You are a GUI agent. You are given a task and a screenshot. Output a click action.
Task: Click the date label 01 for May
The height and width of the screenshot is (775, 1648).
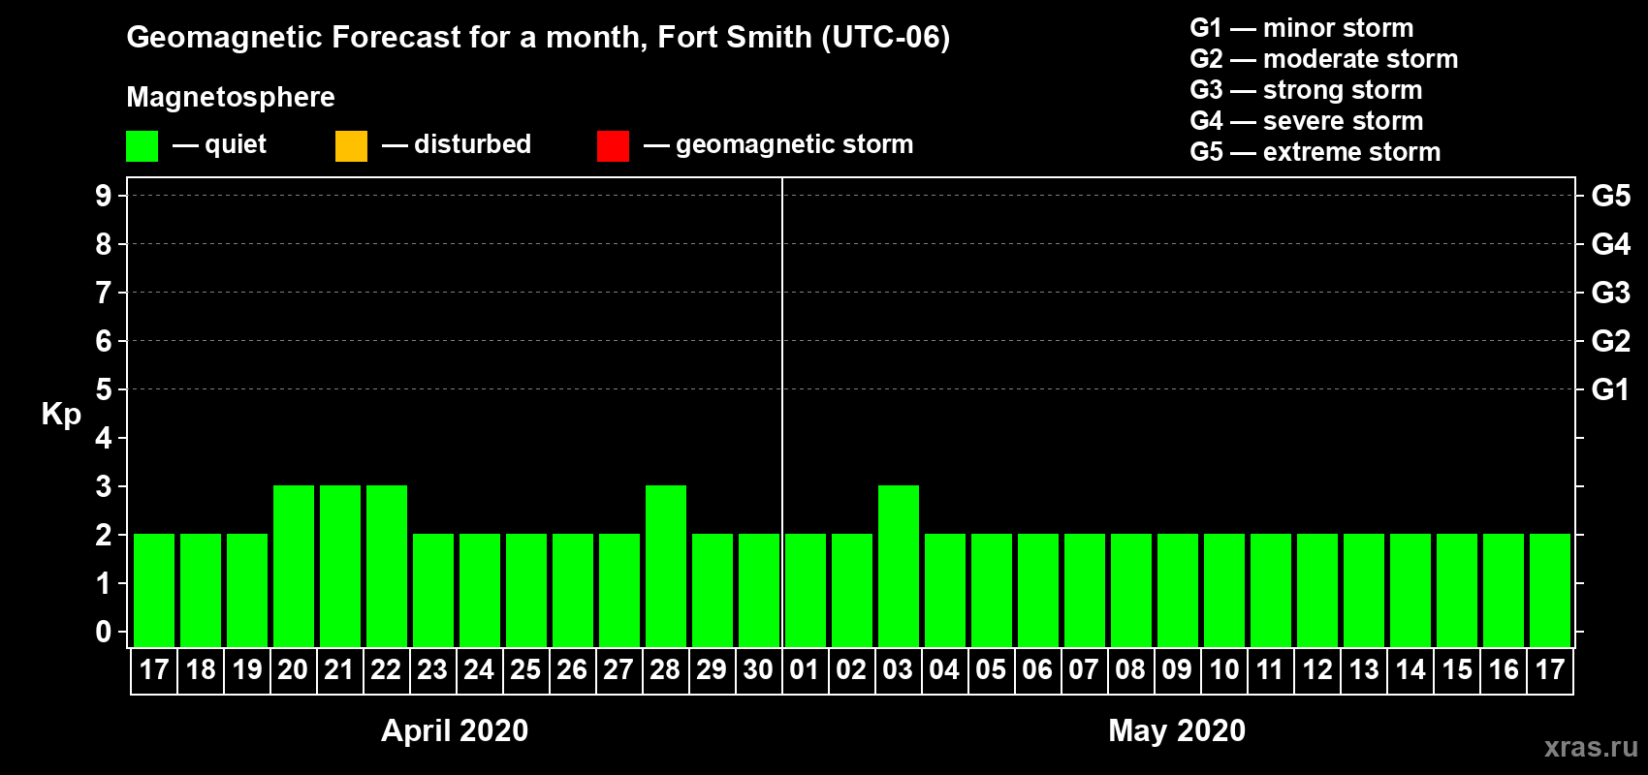[805, 669]
